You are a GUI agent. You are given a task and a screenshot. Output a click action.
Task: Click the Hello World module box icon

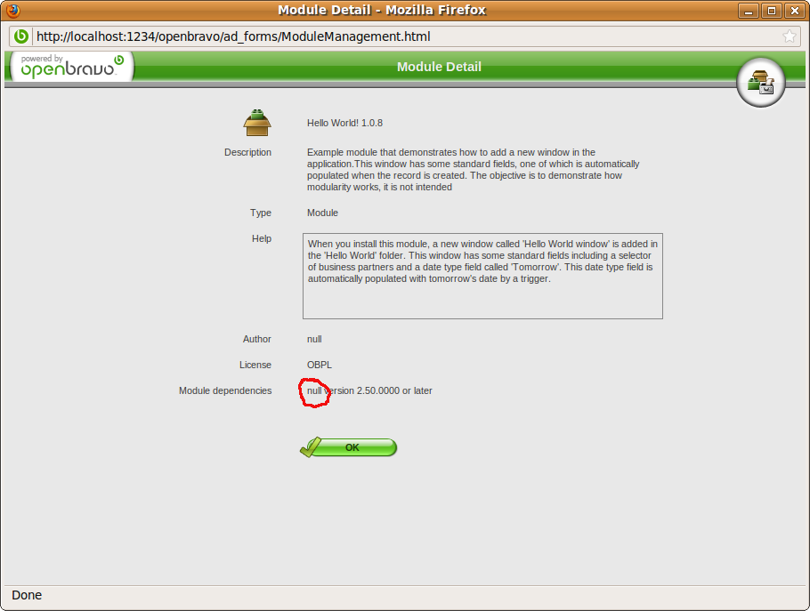coord(257,123)
